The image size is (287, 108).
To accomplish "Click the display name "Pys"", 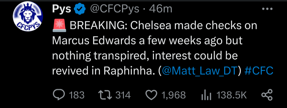I will click(62, 9).
